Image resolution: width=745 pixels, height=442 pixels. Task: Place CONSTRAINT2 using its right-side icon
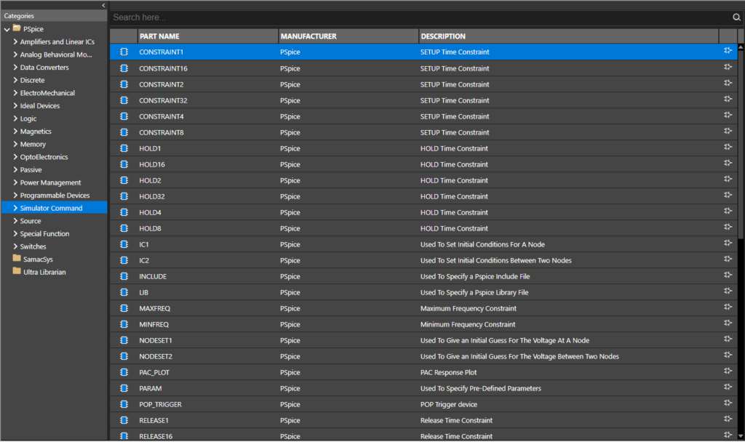728,83
